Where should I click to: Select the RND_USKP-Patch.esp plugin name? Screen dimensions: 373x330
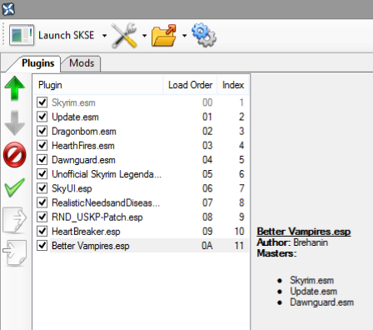click(x=97, y=217)
